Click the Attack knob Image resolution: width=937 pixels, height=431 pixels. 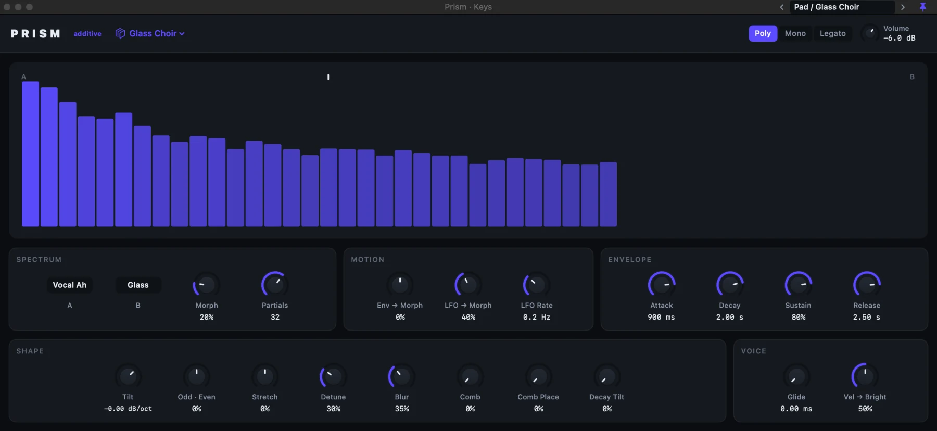pyautogui.click(x=662, y=285)
